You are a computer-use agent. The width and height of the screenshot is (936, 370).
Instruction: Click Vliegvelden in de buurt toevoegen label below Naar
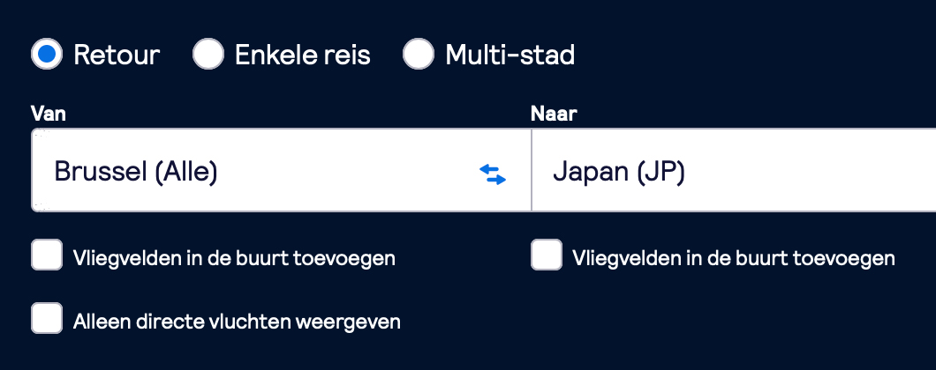point(734,259)
